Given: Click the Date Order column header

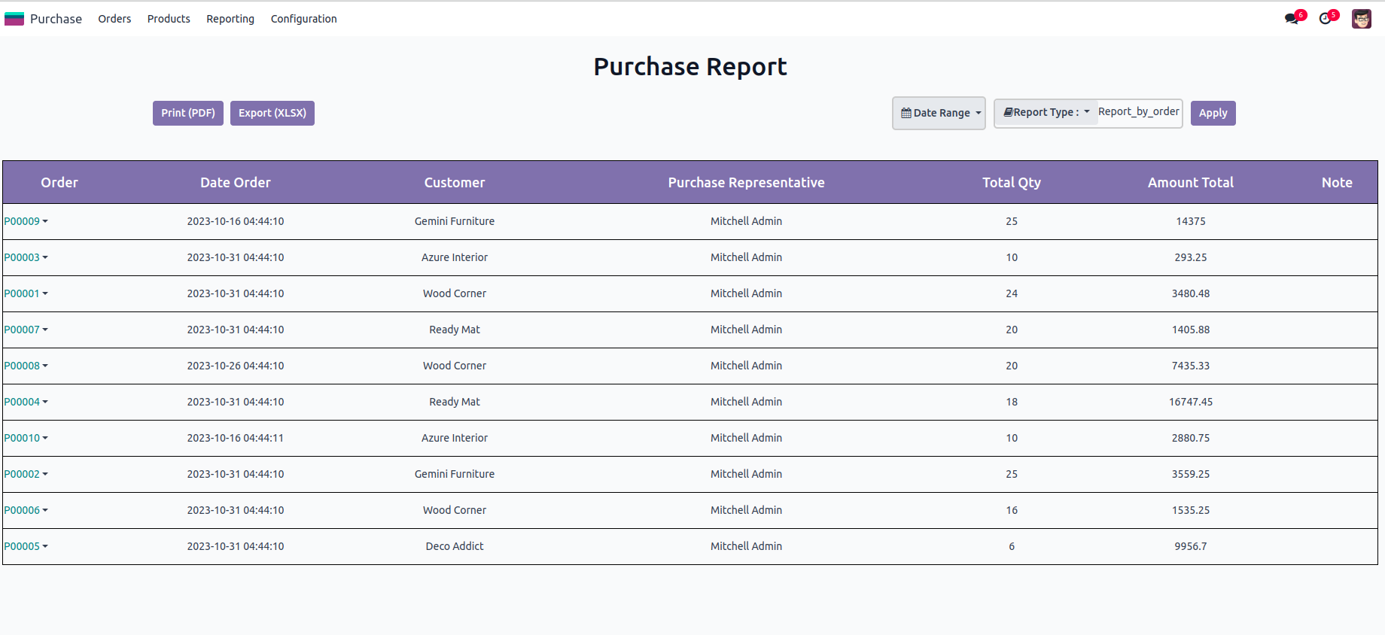Looking at the screenshot, I should tap(235, 182).
